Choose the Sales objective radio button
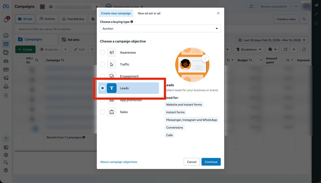The width and height of the screenshot is (321, 183). click(103, 112)
